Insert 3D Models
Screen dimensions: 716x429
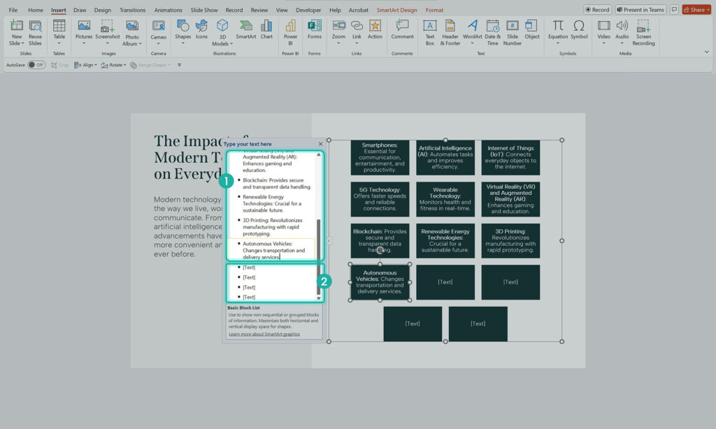tap(222, 33)
